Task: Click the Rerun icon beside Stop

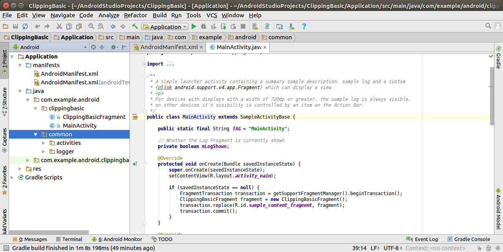Action: 233,26
